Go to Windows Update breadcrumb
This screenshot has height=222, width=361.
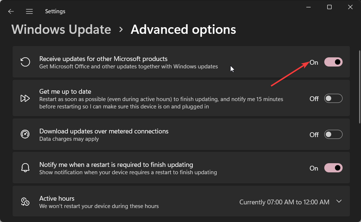pyautogui.click(x=61, y=29)
